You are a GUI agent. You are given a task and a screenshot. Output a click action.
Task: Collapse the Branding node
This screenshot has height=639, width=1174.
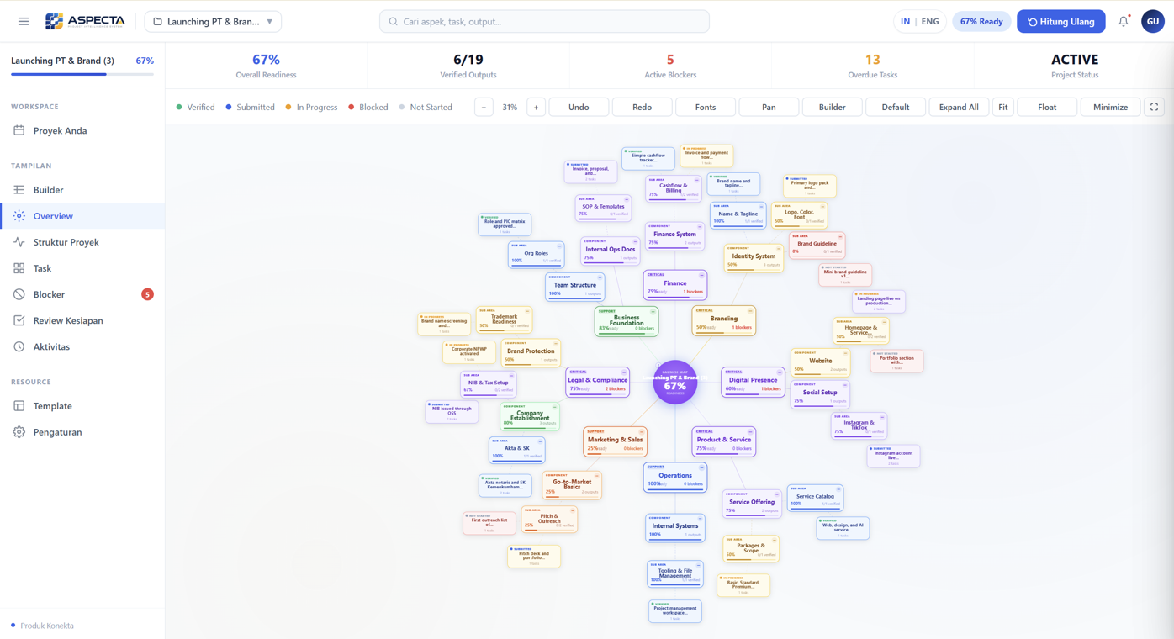click(x=750, y=311)
